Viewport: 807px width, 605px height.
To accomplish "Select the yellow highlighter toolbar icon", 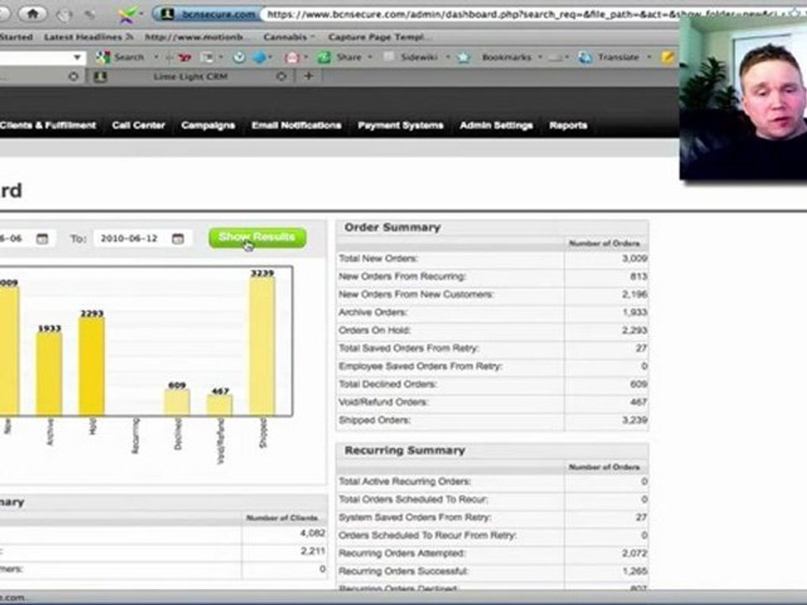I will pos(667,57).
